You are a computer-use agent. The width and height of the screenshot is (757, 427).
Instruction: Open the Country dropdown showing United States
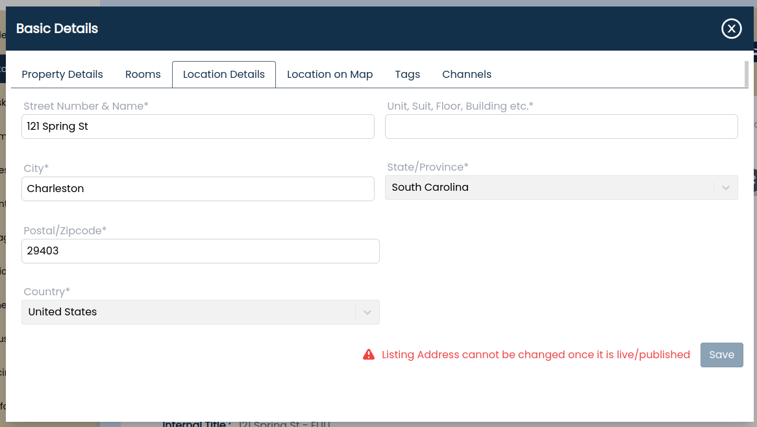pos(200,312)
